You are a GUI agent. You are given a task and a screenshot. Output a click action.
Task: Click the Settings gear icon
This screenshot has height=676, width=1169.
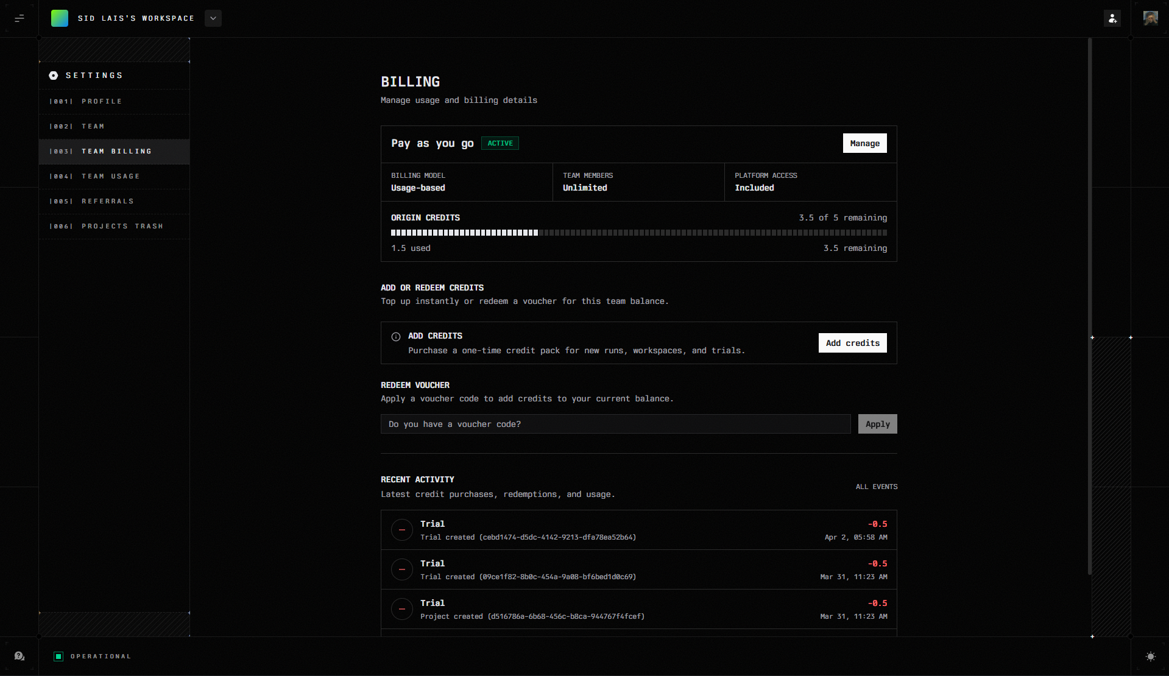[x=54, y=76]
